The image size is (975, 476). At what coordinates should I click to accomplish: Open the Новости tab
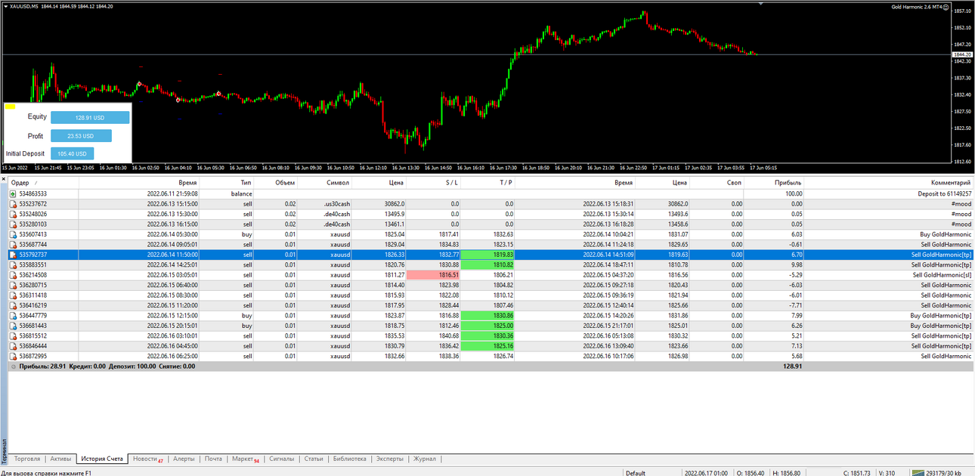point(147,459)
